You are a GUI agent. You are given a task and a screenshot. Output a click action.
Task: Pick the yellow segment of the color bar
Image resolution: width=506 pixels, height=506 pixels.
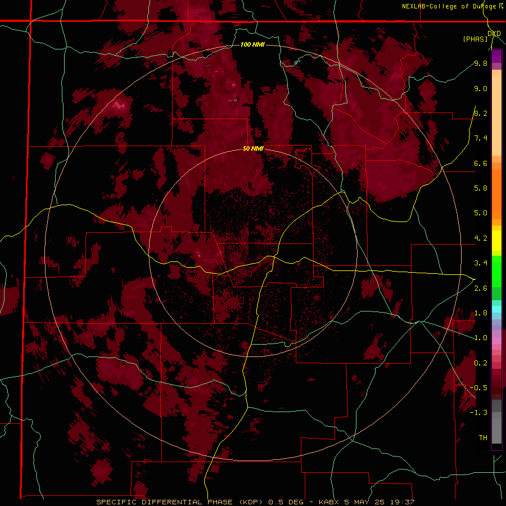point(496,241)
